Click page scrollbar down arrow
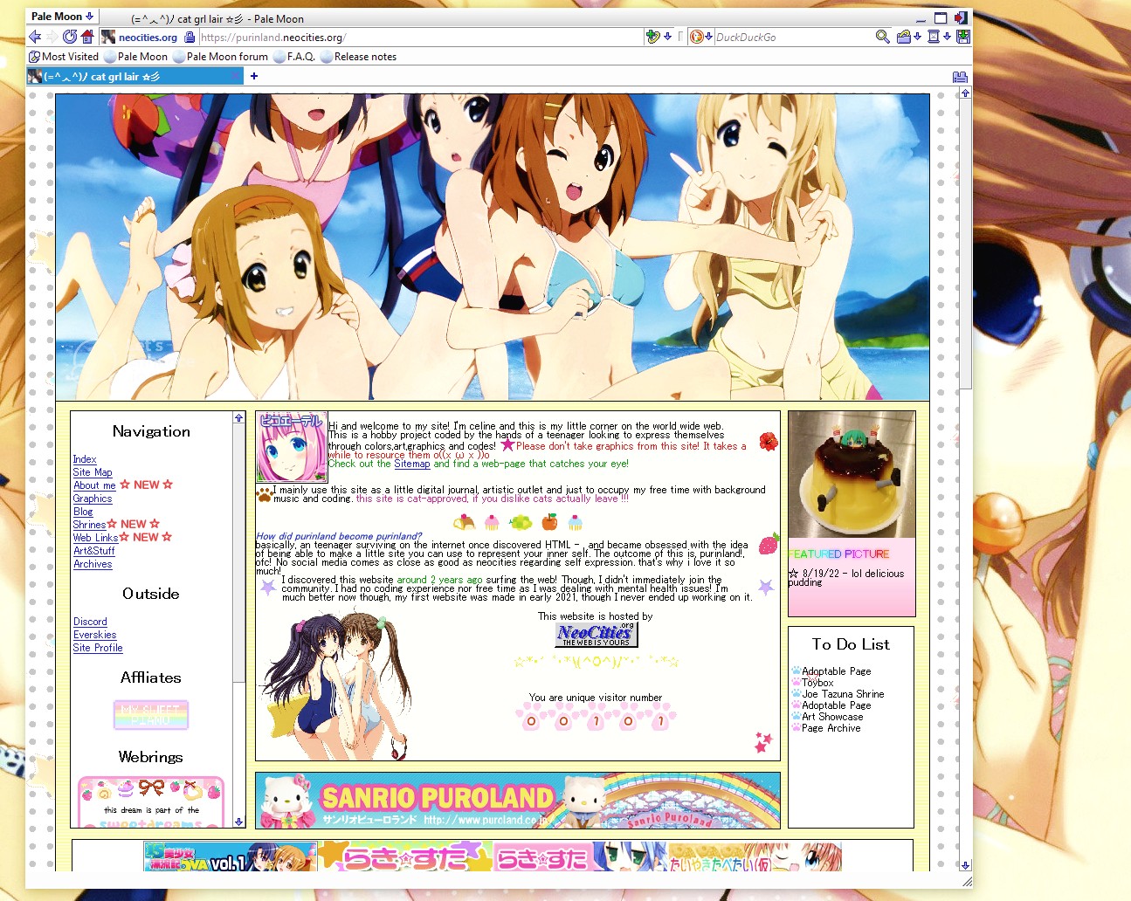This screenshot has height=901, width=1131. [964, 865]
